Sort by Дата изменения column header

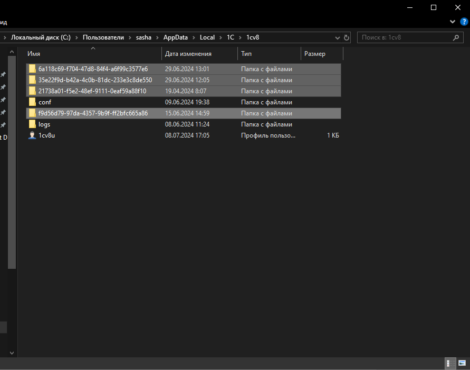199,54
